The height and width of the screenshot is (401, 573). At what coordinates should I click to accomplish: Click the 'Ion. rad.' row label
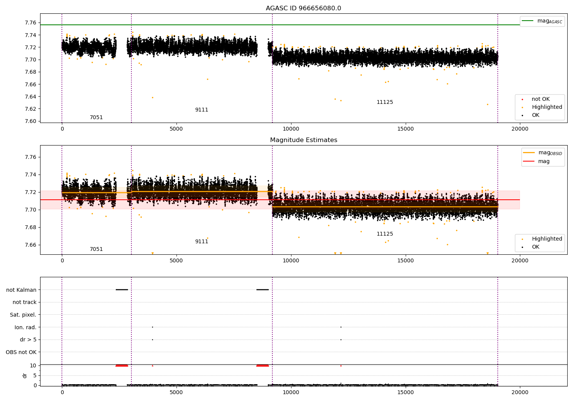[x=26, y=327]
